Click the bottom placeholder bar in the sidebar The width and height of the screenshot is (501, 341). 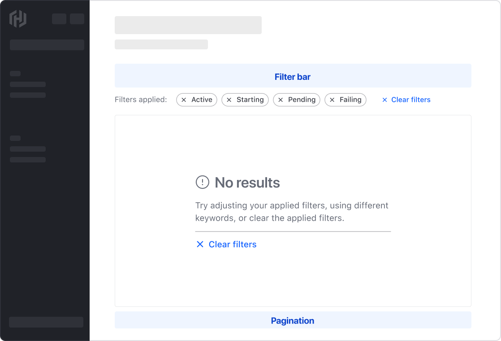(x=46, y=322)
